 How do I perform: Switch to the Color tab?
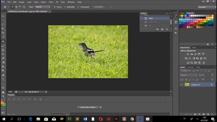(182, 13)
